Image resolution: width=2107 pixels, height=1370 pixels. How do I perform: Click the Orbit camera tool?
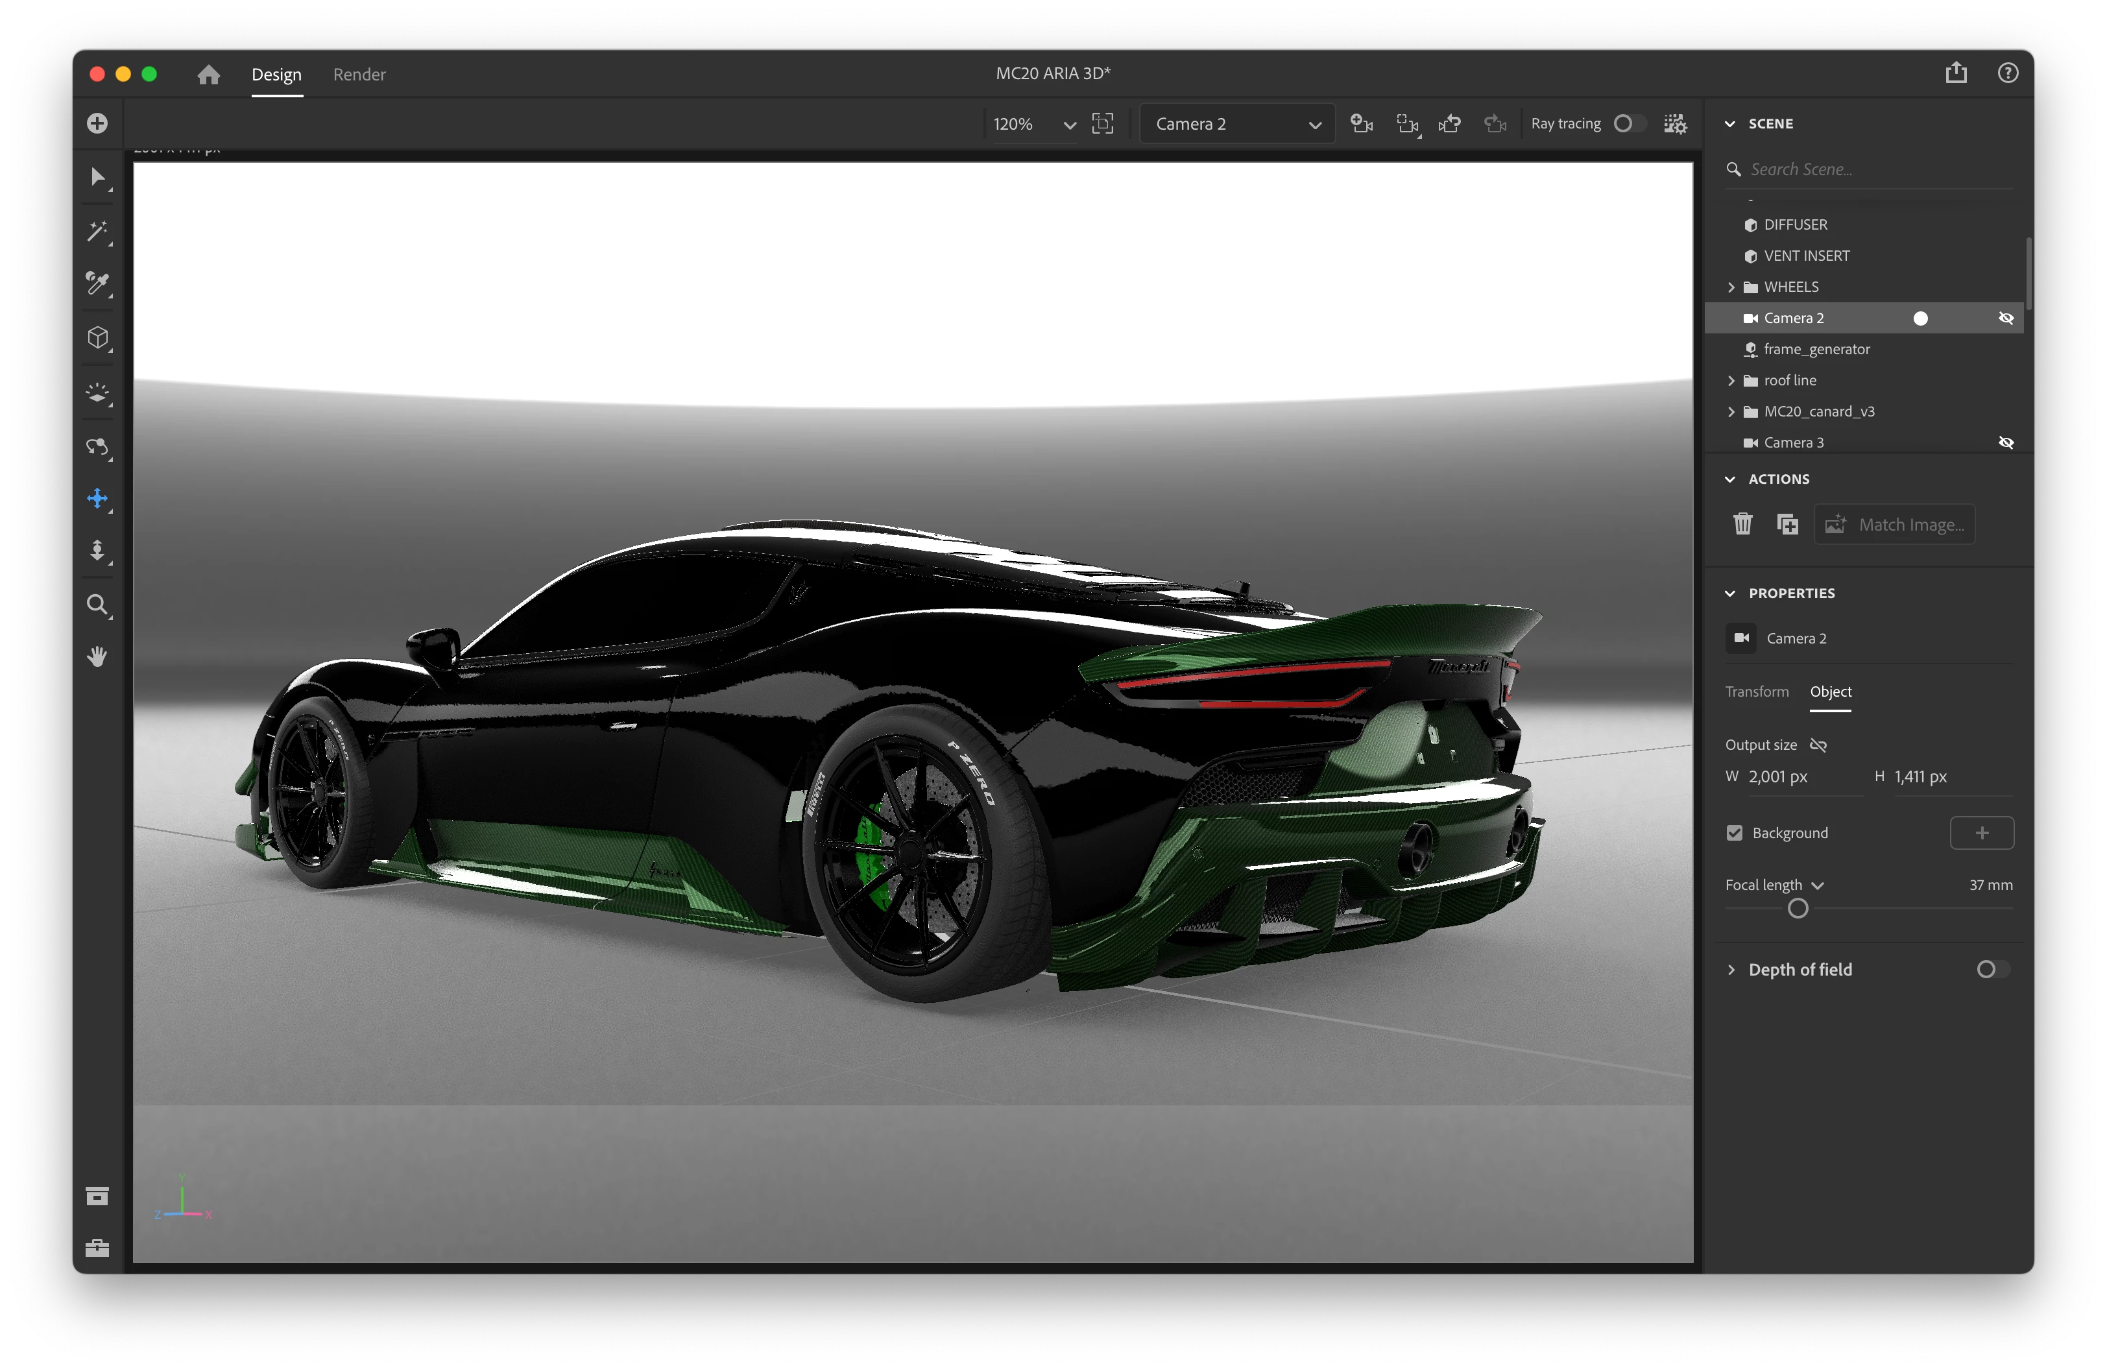(97, 446)
